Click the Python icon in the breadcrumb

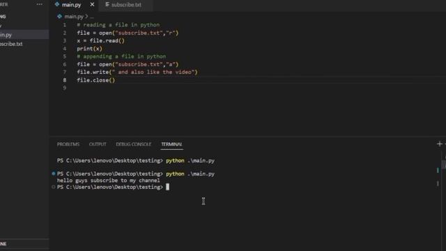pyautogui.click(x=59, y=17)
